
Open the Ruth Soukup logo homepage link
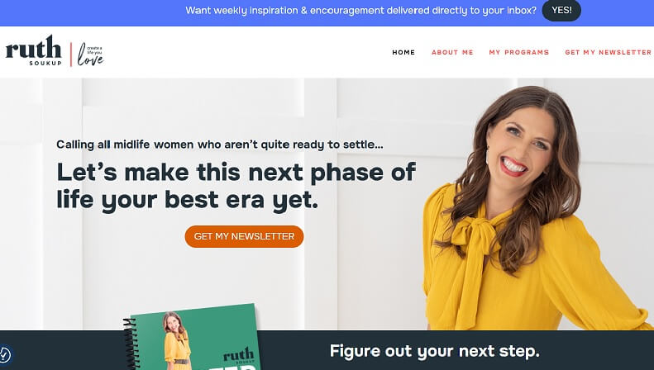tap(33, 50)
